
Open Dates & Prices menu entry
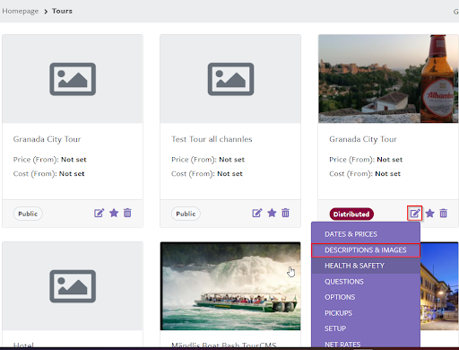[x=366, y=234]
